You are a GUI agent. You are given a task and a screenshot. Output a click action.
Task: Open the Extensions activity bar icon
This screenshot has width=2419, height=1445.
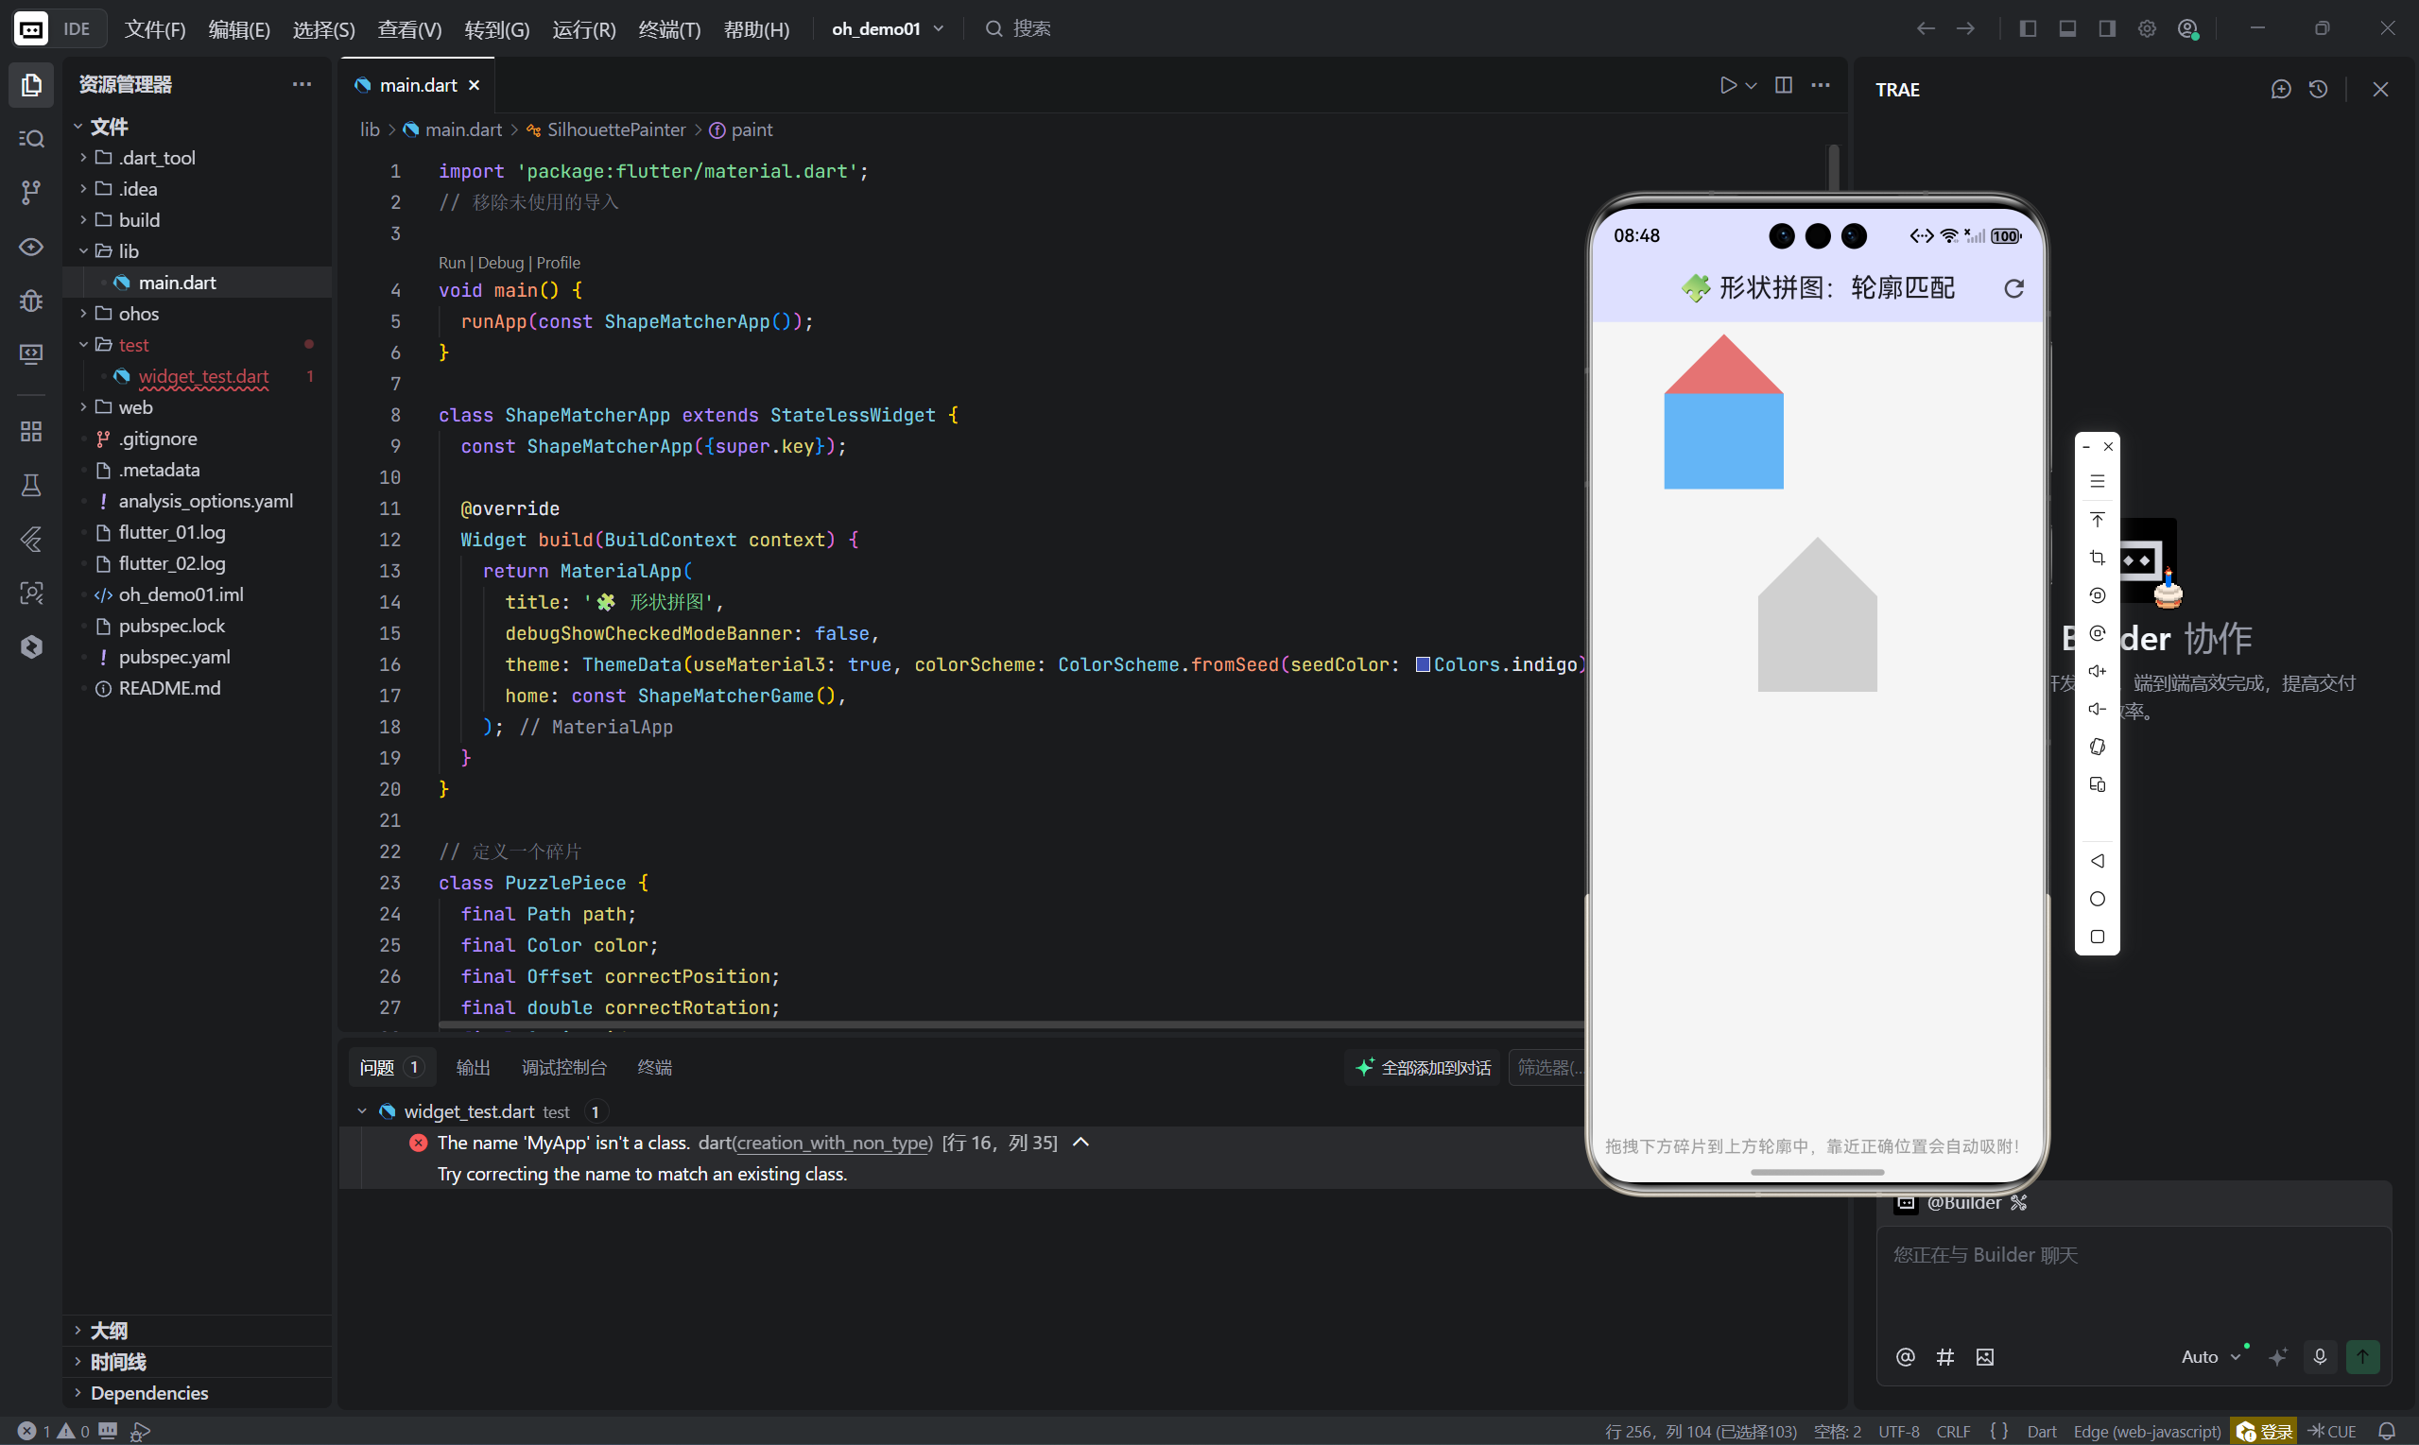(31, 431)
